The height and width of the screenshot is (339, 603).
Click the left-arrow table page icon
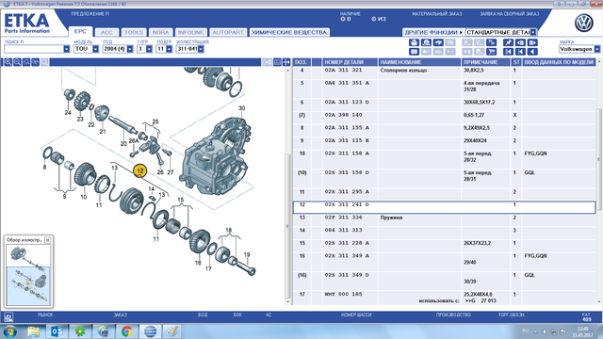[x=520, y=42]
